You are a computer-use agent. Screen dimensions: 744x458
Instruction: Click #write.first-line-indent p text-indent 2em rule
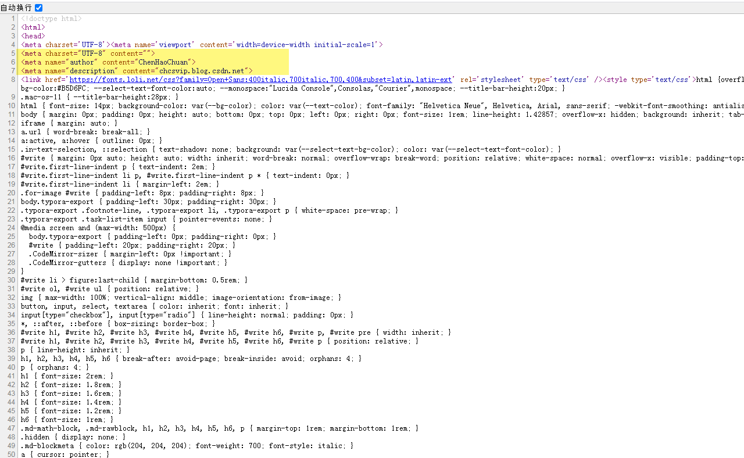[118, 167]
